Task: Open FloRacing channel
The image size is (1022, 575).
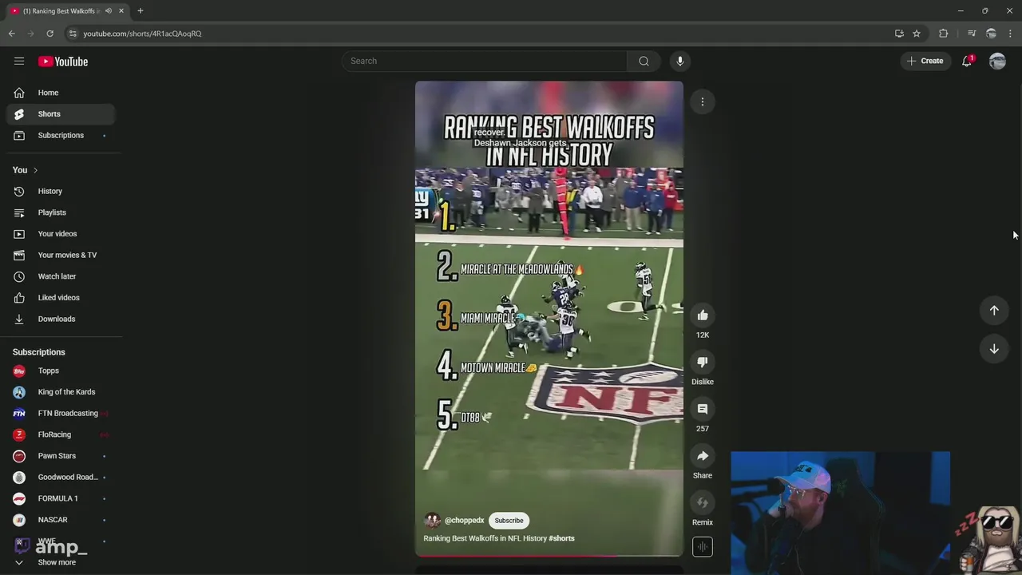Action: click(61, 434)
